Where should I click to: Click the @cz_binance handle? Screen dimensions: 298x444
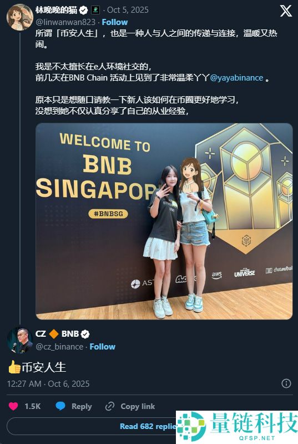click(59, 347)
